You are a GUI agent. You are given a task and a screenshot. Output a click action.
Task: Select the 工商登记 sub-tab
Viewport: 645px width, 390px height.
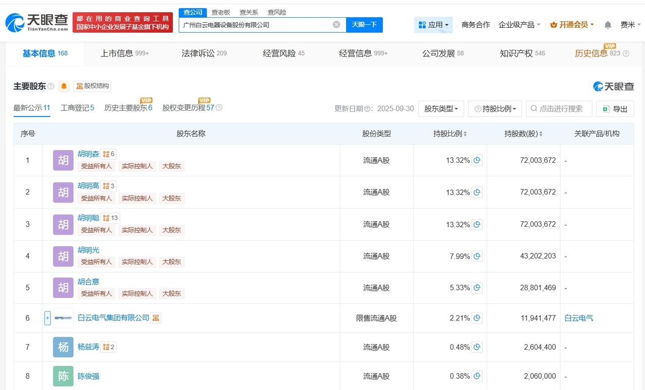pyautogui.click(x=77, y=108)
